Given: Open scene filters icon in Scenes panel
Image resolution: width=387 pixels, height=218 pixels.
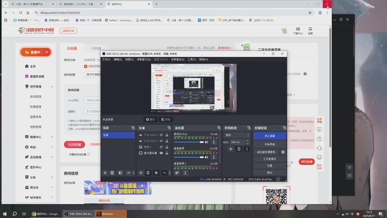Looking at the screenshot, I should (120, 173).
